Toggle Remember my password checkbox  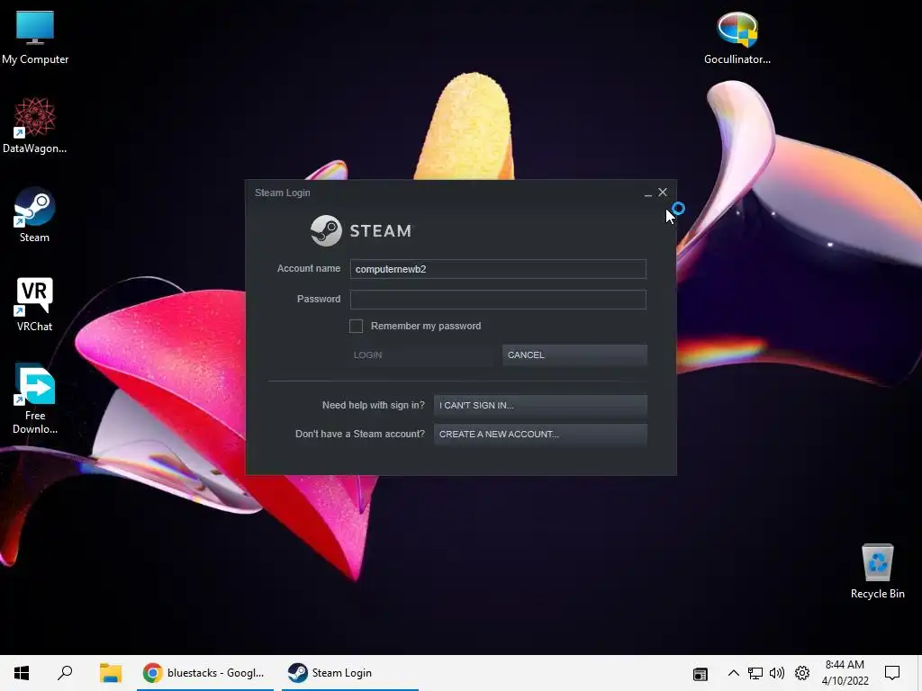tap(356, 326)
